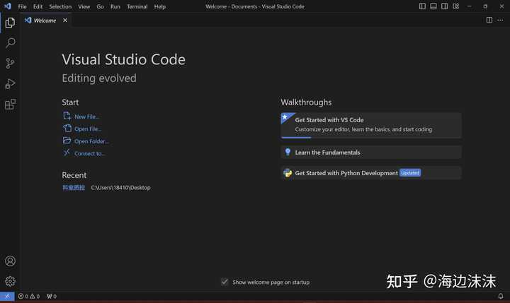
Task: Toggle bottom panel layout icon
Action: pyautogui.click(x=433, y=6)
